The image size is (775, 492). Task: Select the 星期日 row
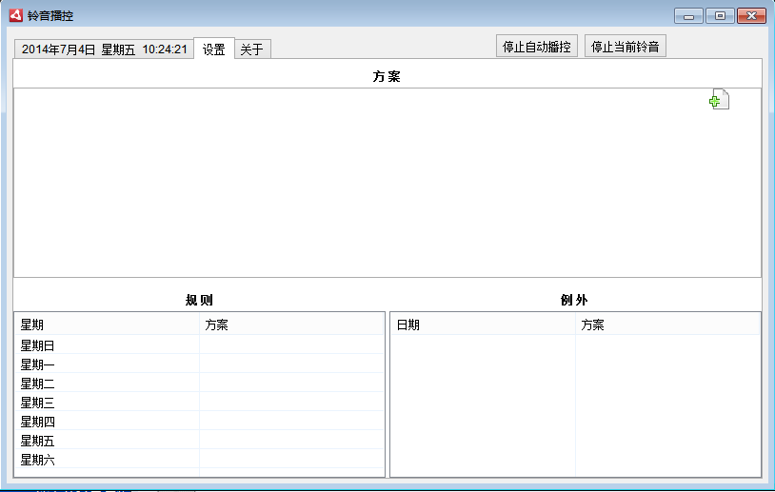coord(200,345)
